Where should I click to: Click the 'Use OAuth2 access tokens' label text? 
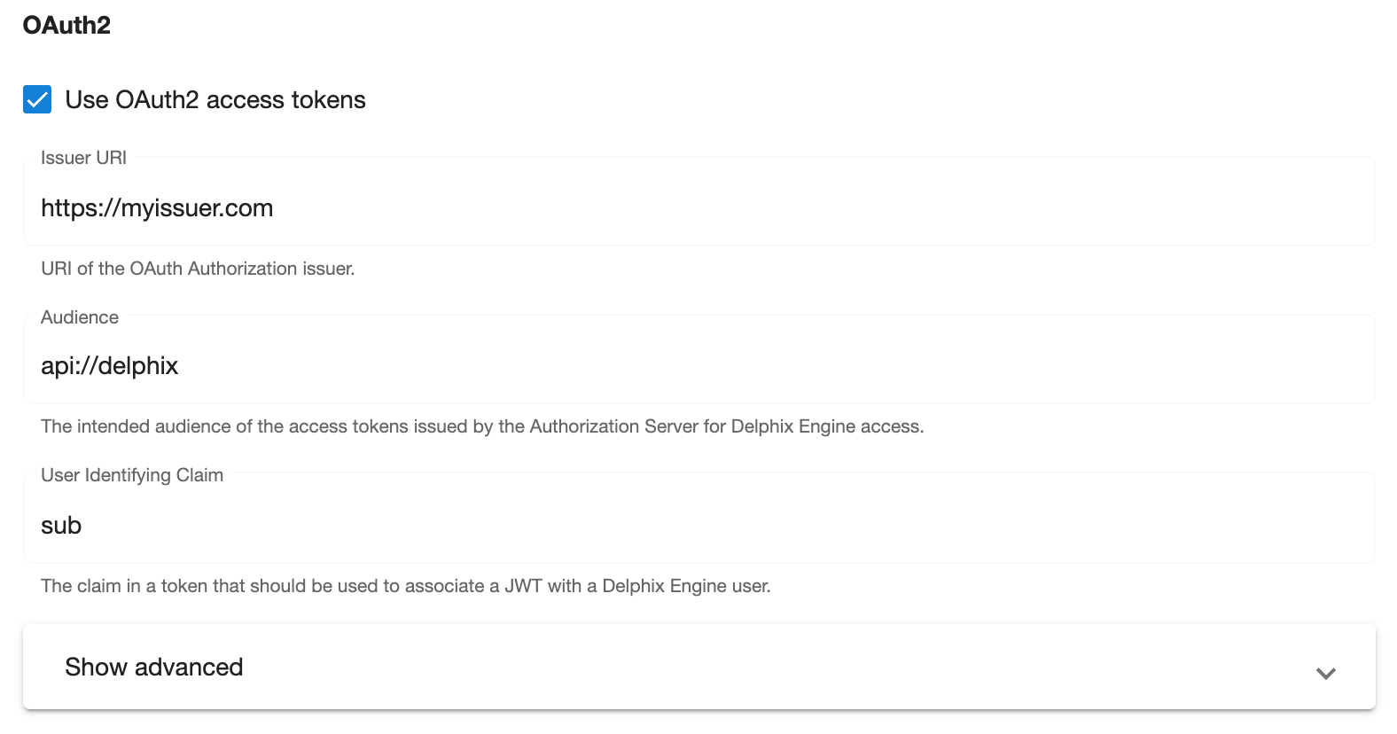click(x=215, y=99)
